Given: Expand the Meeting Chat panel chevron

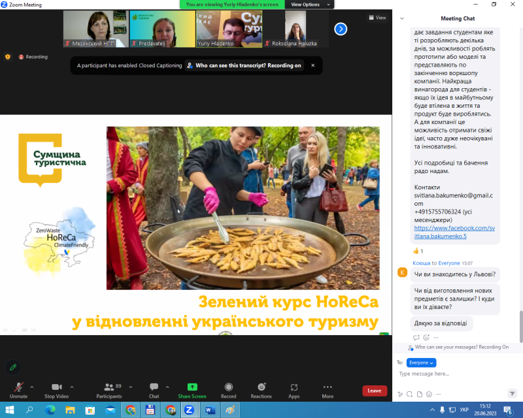Looking at the screenshot, I should click(401, 18).
